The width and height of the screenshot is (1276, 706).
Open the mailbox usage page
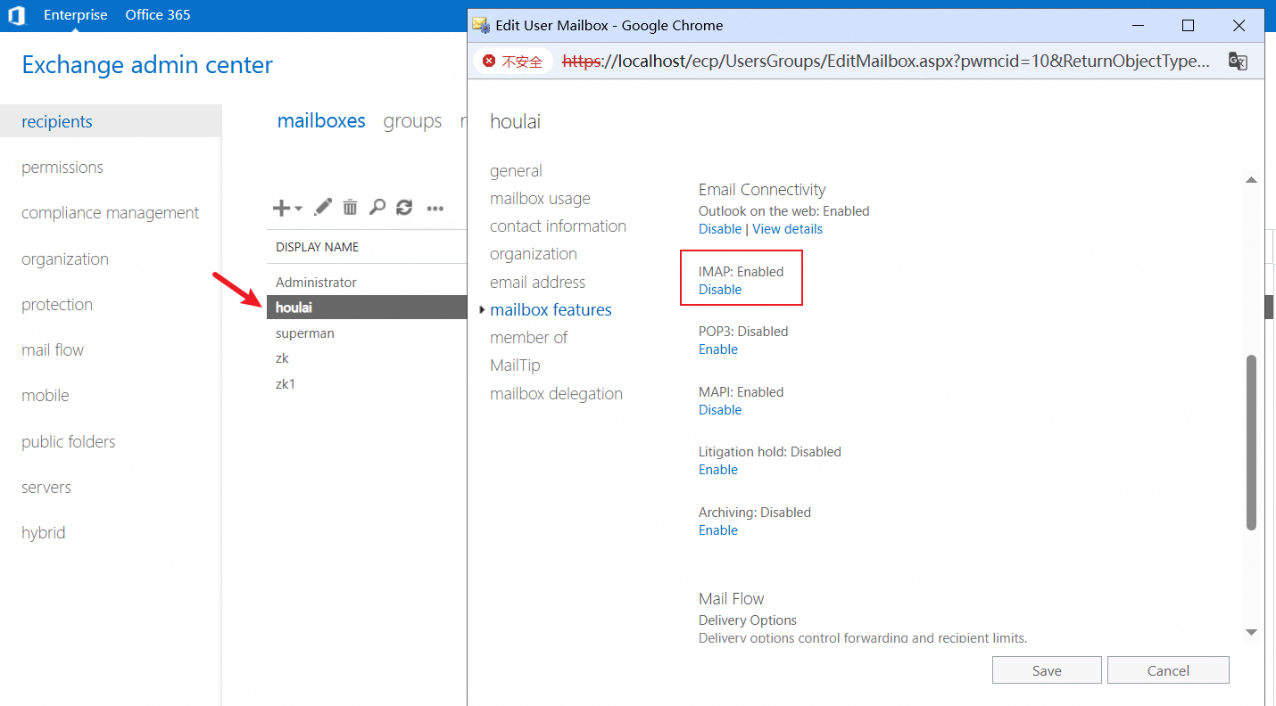[540, 199]
